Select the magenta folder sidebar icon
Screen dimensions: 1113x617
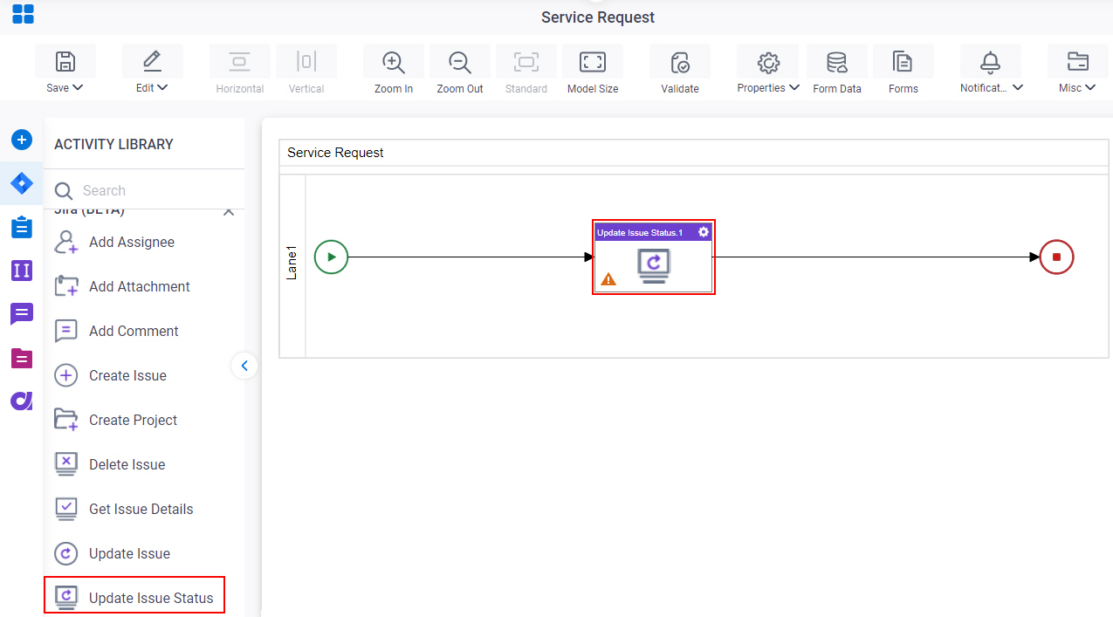point(22,358)
